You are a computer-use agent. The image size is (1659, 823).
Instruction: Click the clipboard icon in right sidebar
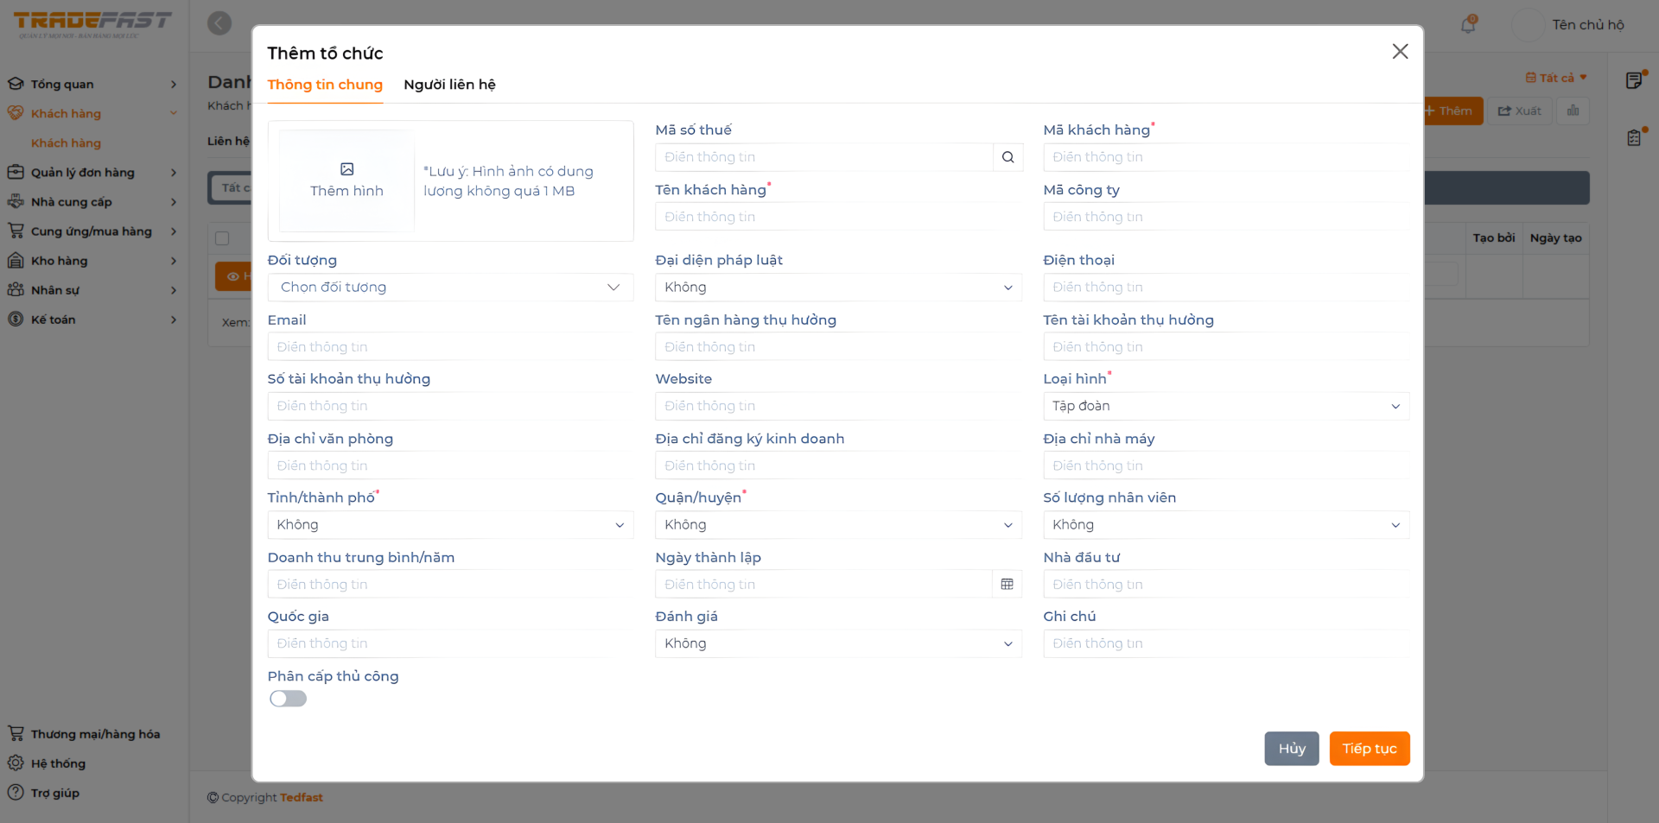coord(1634,137)
